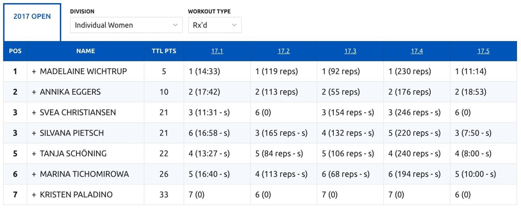Click the TTL PTS column header

pyautogui.click(x=164, y=51)
